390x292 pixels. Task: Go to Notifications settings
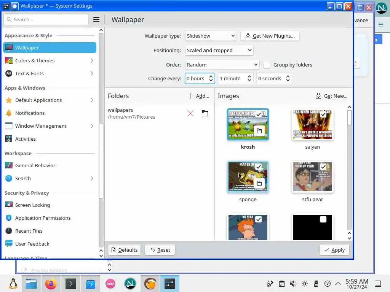(x=50, y=113)
